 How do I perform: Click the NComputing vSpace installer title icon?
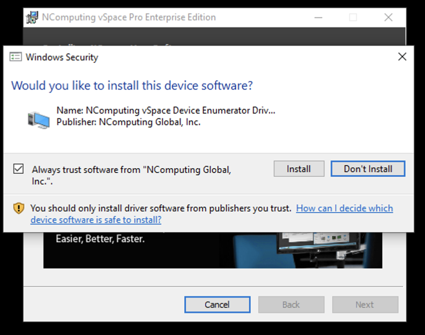pyautogui.click(x=32, y=17)
